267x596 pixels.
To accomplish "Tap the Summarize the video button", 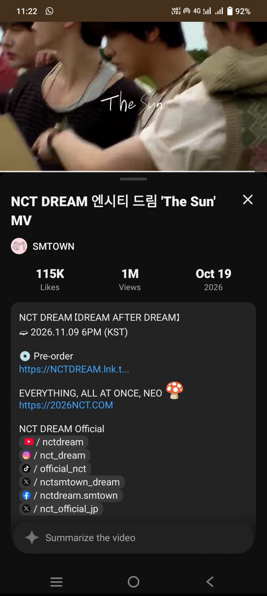I will coord(133,537).
